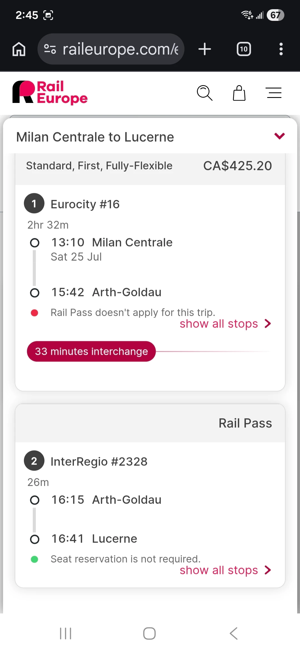This screenshot has height=651, width=300.
Task: Click the Rail Europe logo
Action: tap(50, 92)
